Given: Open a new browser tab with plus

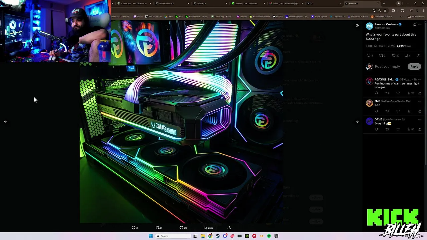Looking at the screenshot, I should [x=384, y=3].
